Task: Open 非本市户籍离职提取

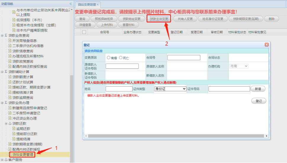Action: pyautogui.click(x=32, y=30)
